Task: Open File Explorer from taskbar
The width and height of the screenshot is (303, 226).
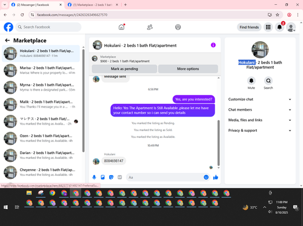Action: [29, 193]
